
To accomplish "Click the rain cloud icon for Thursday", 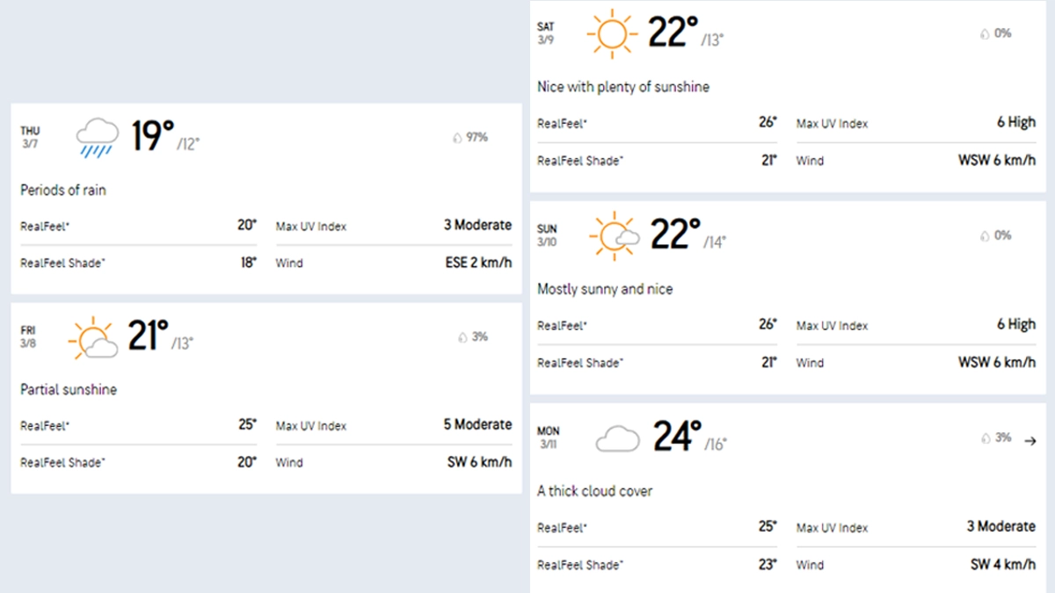I will click(x=97, y=138).
